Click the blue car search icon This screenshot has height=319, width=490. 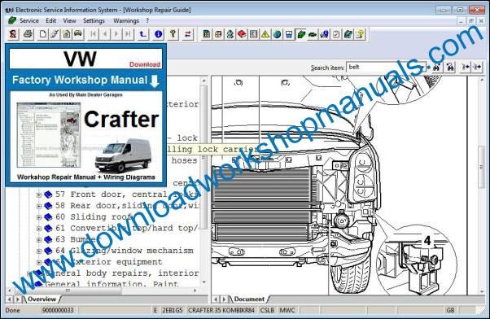325,34
